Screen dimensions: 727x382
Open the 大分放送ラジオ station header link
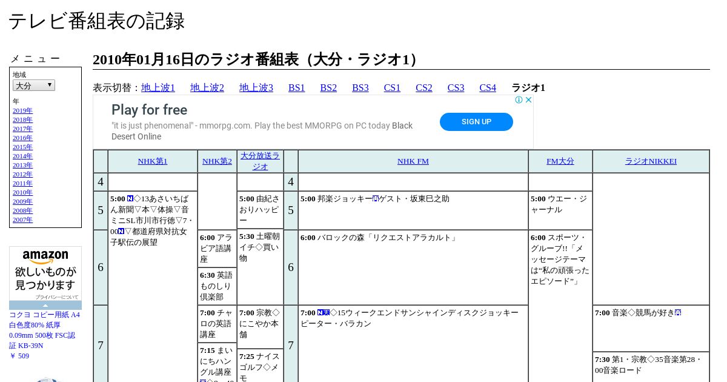(x=260, y=161)
